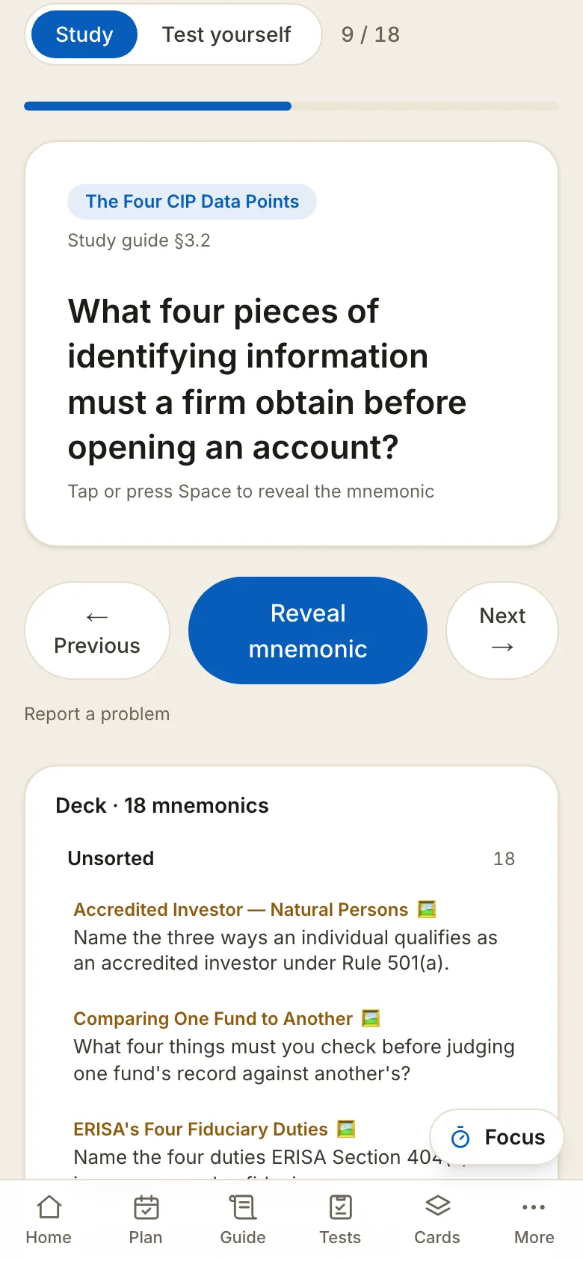The width and height of the screenshot is (583, 1261).
Task: Tap the flashcard question to reveal
Action: coord(268,379)
